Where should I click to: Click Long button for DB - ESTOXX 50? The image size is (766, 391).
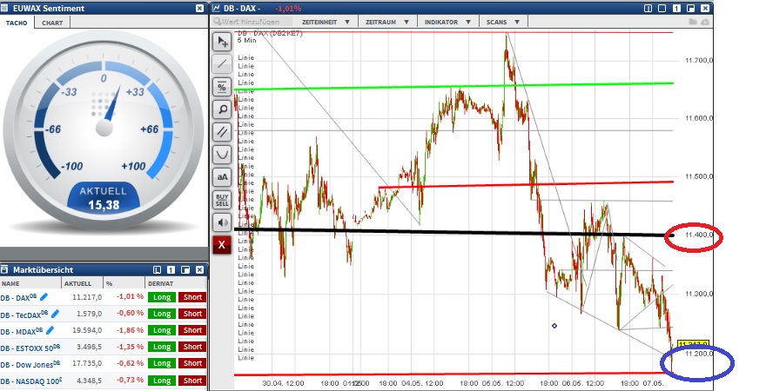click(x=162, y=347)
